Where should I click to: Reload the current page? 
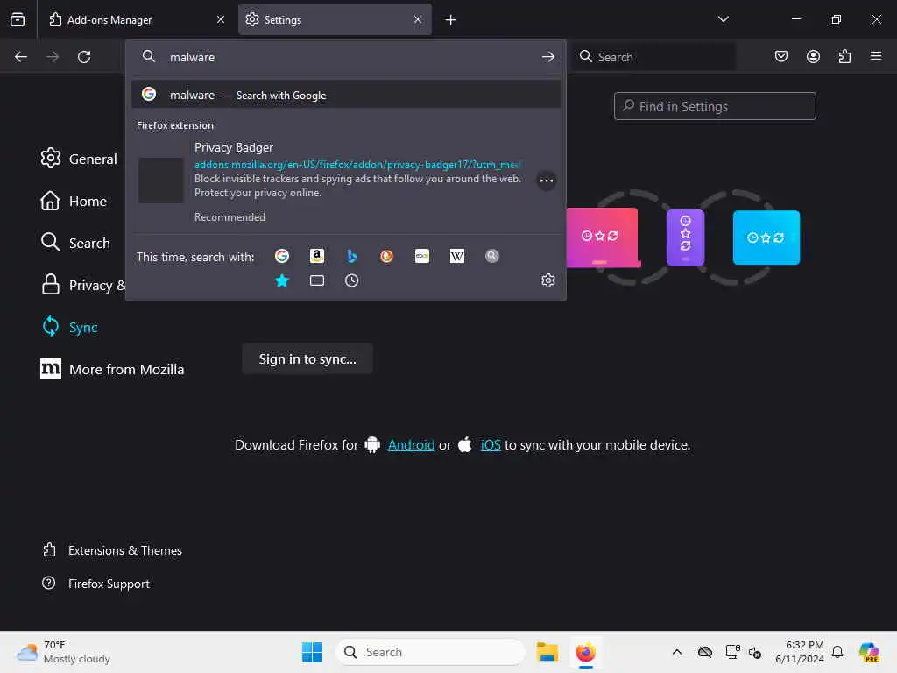(x=84, y=57)
